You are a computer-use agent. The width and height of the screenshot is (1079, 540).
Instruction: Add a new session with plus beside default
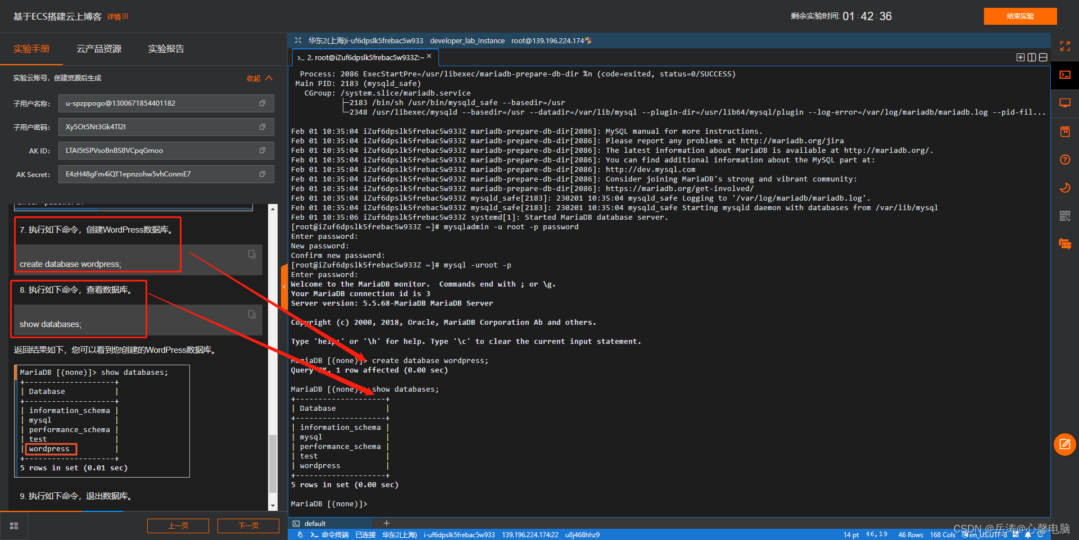pyautogui.click(x=387, y=523)
